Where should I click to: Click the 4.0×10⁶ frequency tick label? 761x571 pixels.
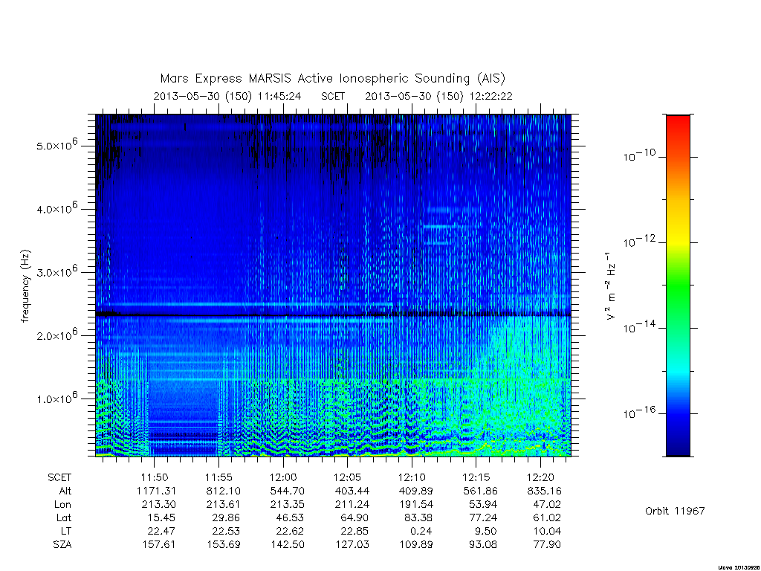56,208
